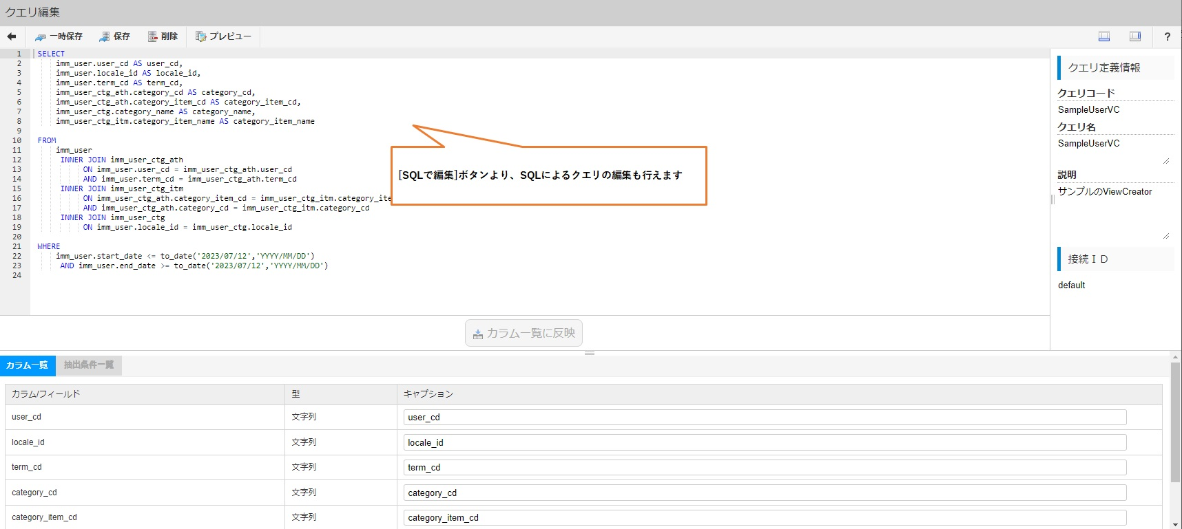Screen dimensions: 1182x529
Task: Click the 一時保存 temporary save button
Action: pyautogui.click(x=59, y=36)
